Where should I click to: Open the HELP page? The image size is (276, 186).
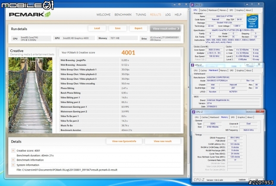pos(178,15)
